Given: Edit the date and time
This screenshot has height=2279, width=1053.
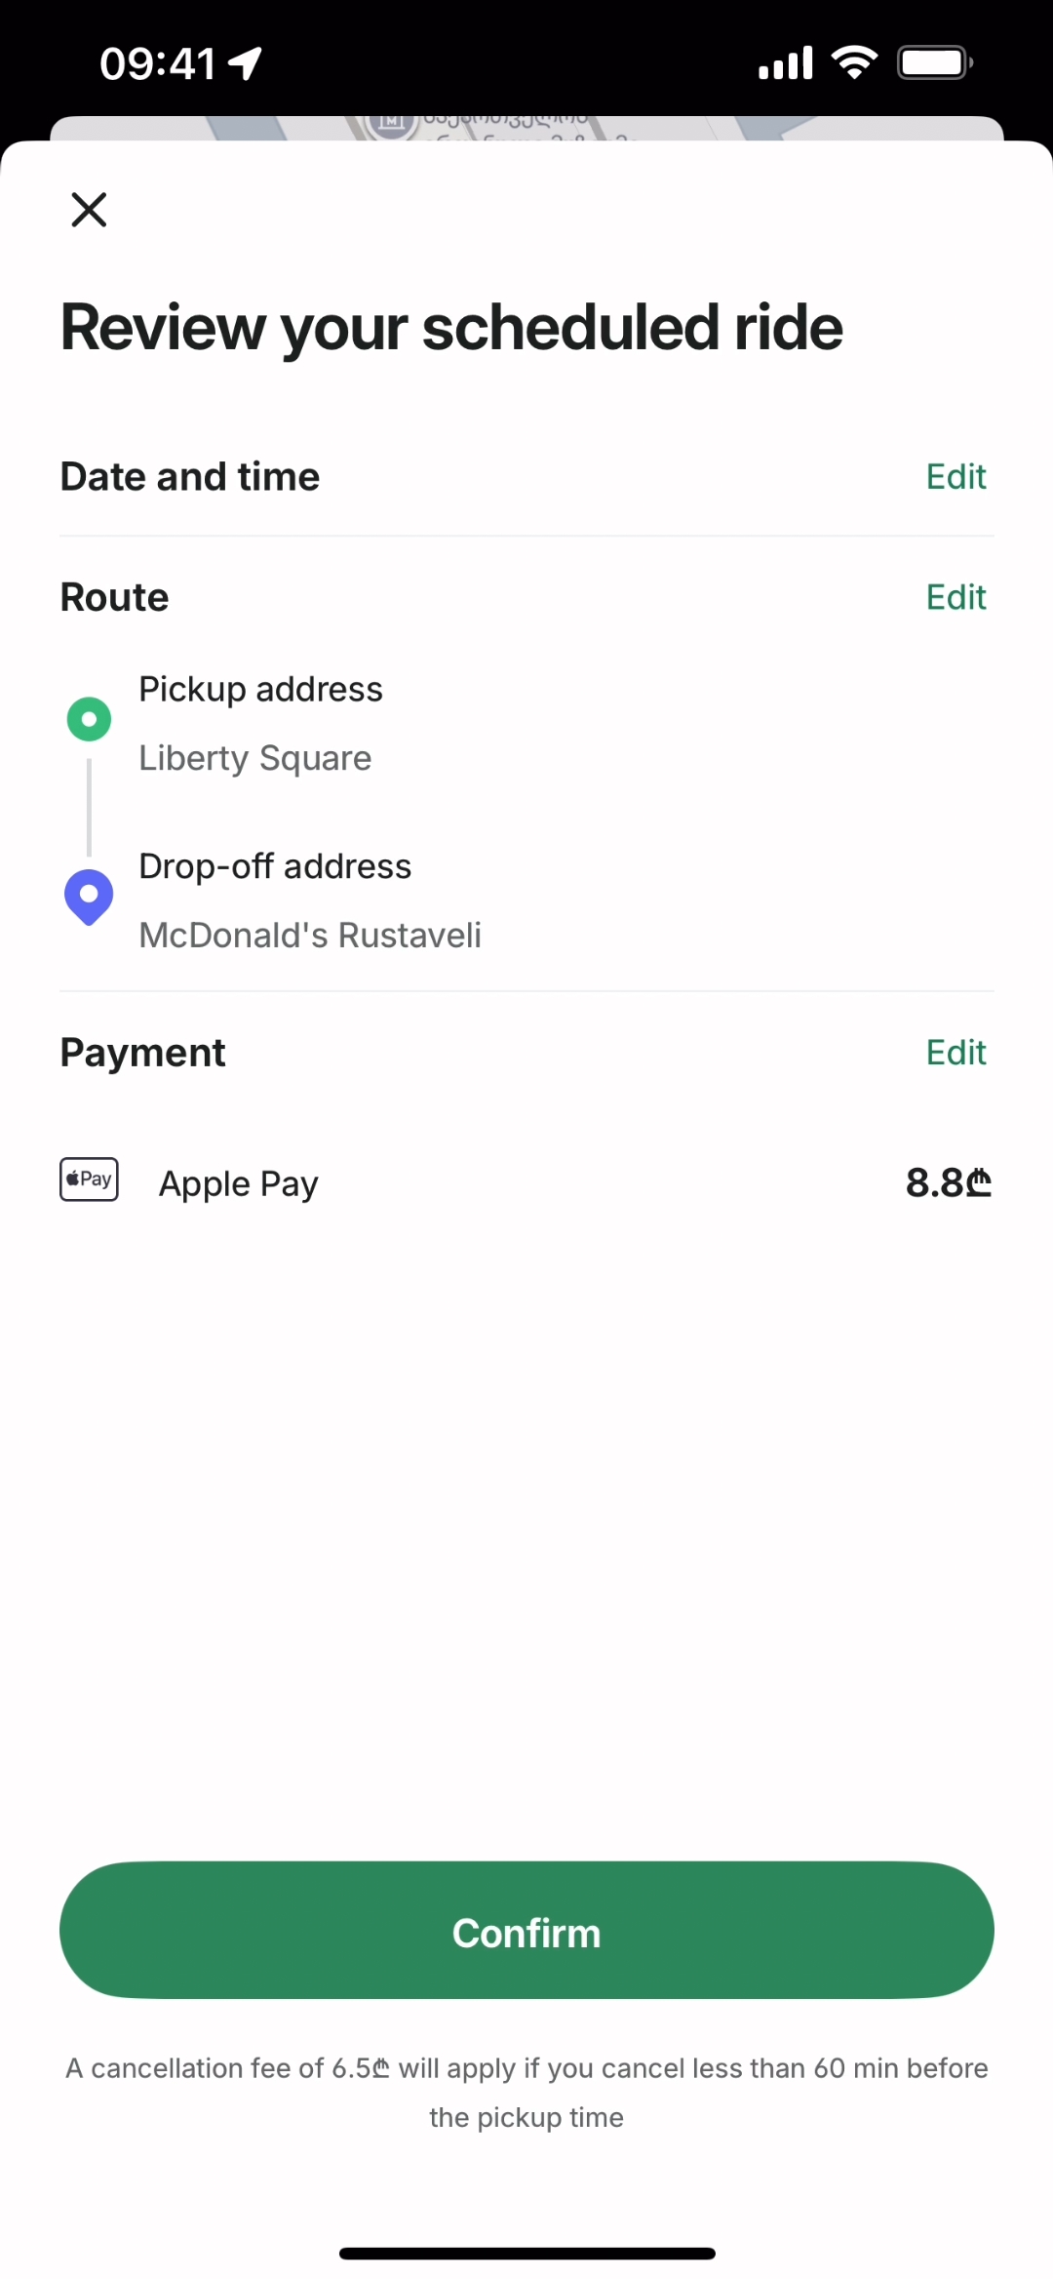Looking at the screenshot, I should pyautogui.click(x=955, y=477).
